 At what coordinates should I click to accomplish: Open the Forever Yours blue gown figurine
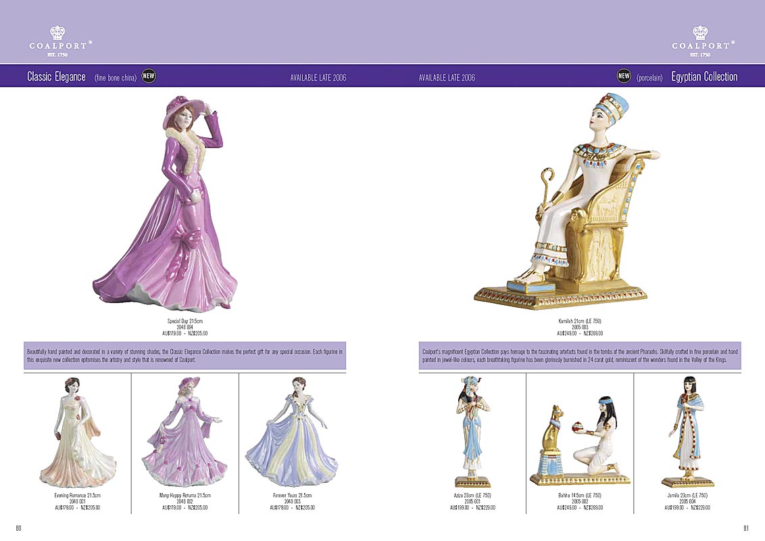[291, 433]
